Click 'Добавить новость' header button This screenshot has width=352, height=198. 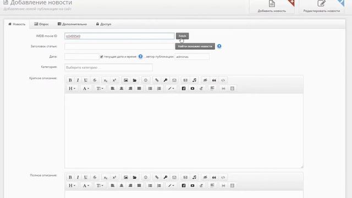click(x=272, y=7)
